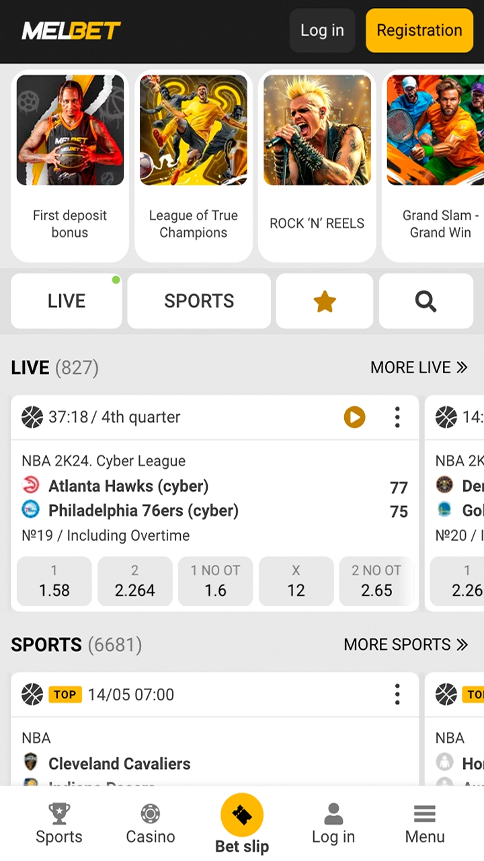This screenshot has height=861, width=484.
Task: Open the hamburger Menu
Action: tap(425, 823)
